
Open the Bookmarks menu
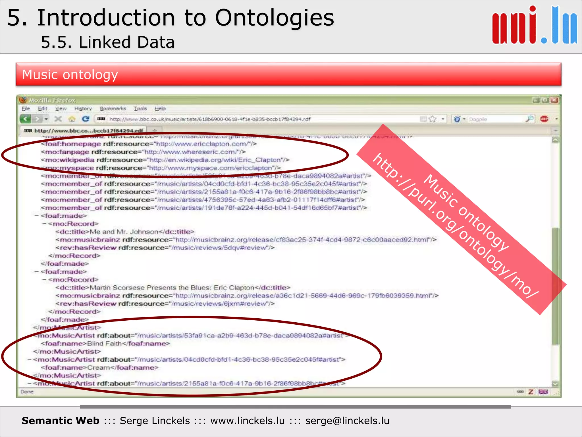pyautogui.click(x=113, y=108)
